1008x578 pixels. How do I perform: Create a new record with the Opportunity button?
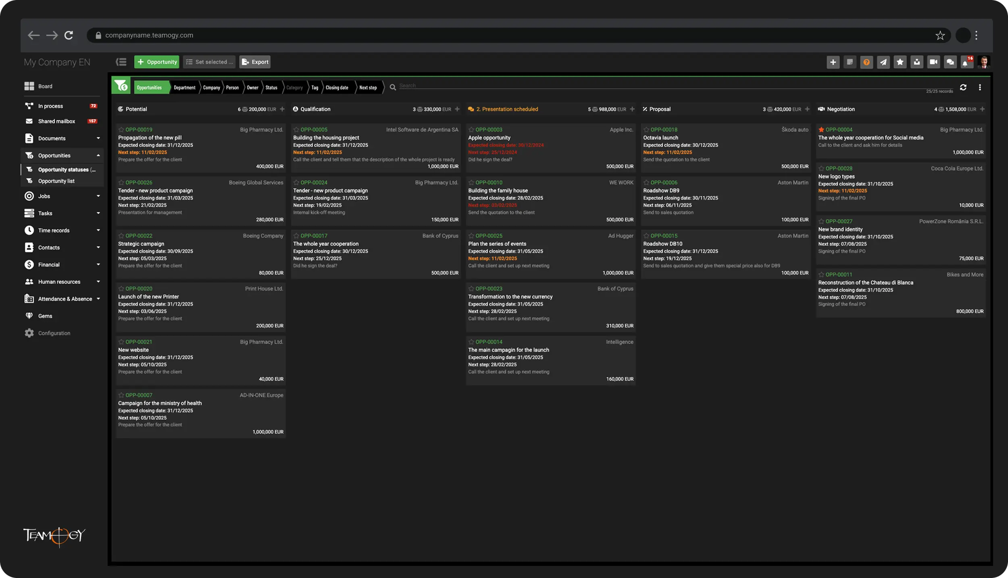click(x=156, y=62)
